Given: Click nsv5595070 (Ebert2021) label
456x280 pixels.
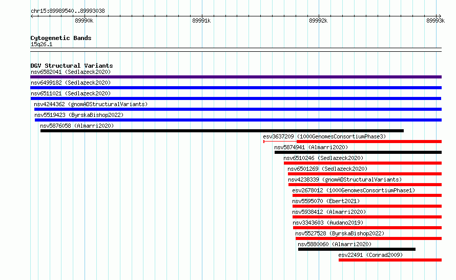Looking at the screenshot, I should 326,201.
